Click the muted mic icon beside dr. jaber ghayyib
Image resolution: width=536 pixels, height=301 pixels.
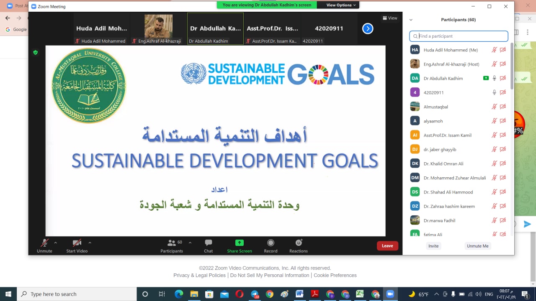click(x=494, y=149)
